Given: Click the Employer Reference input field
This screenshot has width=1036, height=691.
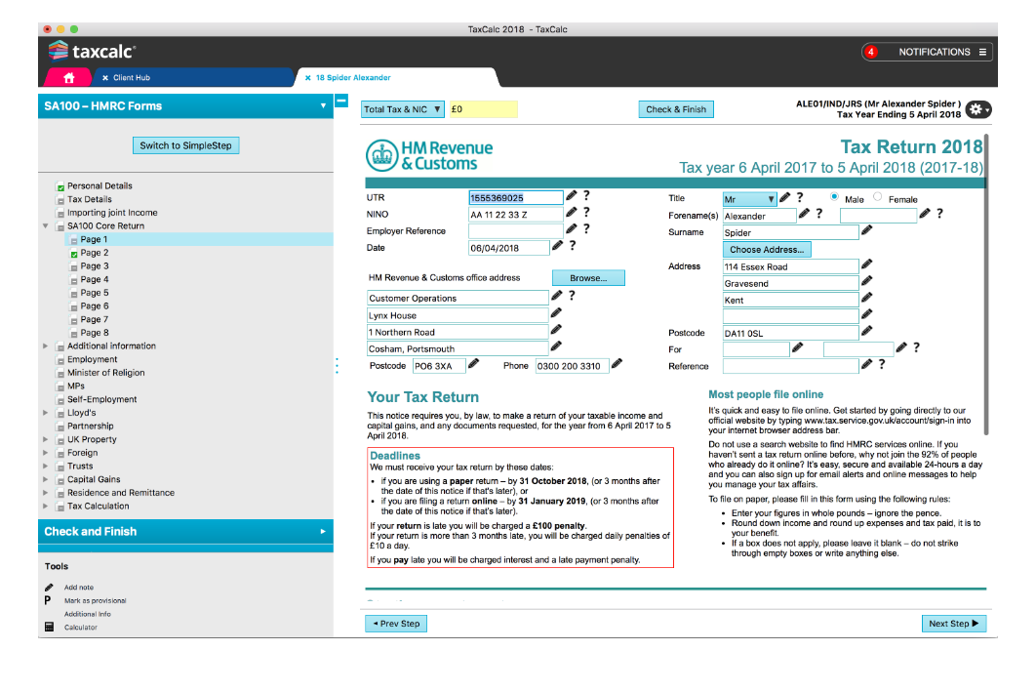Looking at the screenshot, I should click(515, 231).
